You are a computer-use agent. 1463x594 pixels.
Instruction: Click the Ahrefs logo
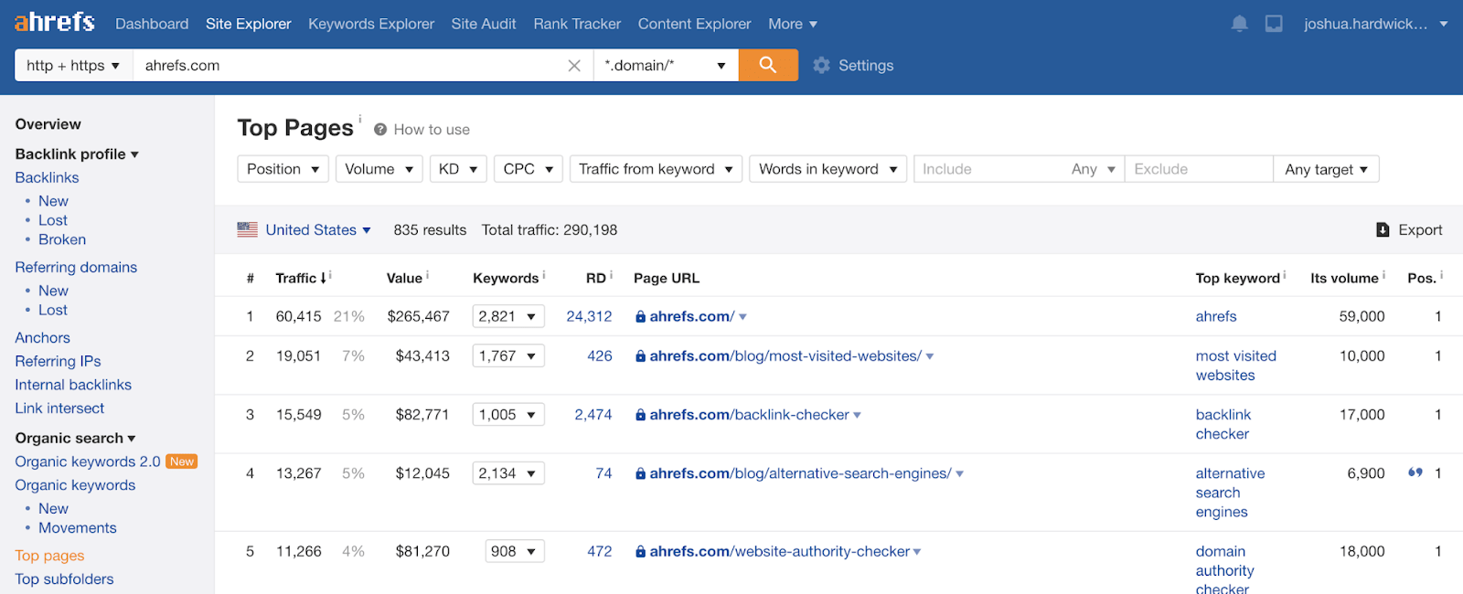pyautogui.click(x=55, y=23)
